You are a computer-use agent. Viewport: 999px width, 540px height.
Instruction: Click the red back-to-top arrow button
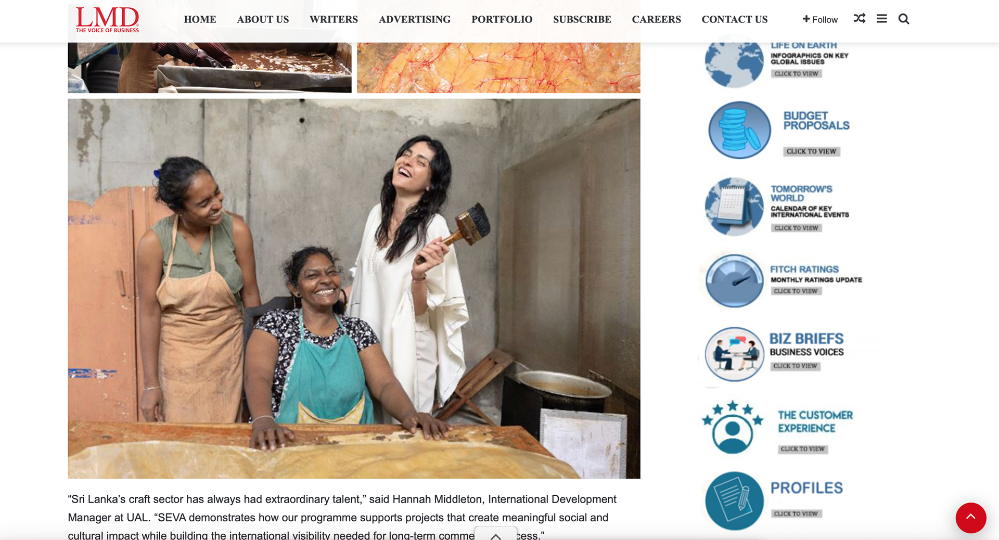tap(971, 518)
